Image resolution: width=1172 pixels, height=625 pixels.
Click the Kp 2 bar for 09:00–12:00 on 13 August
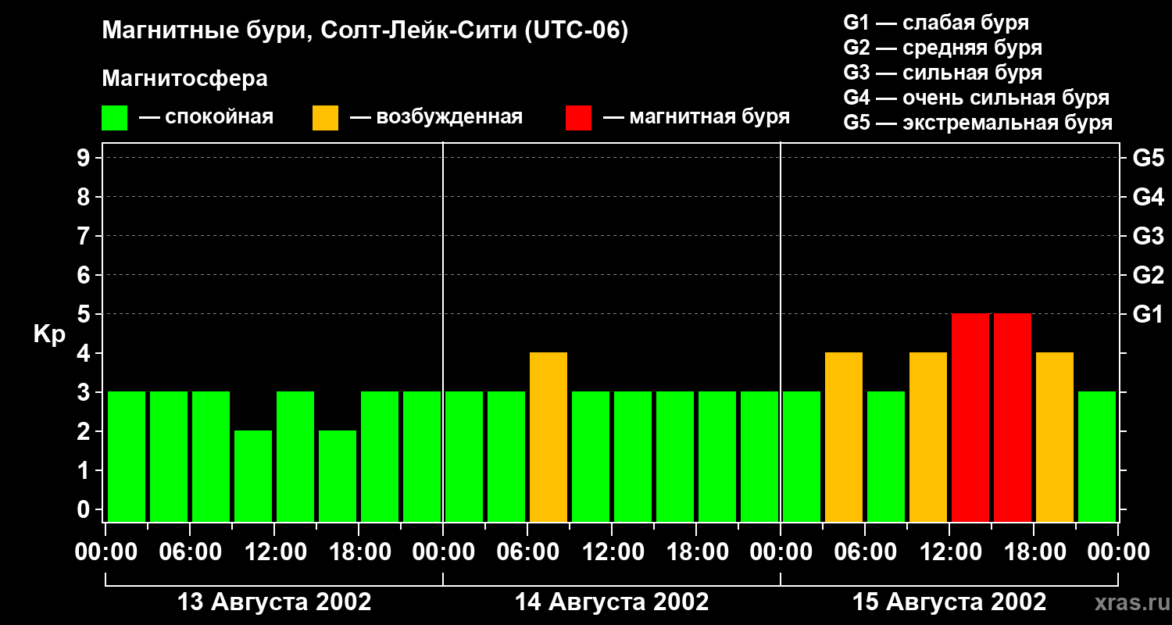coord(253,476)
